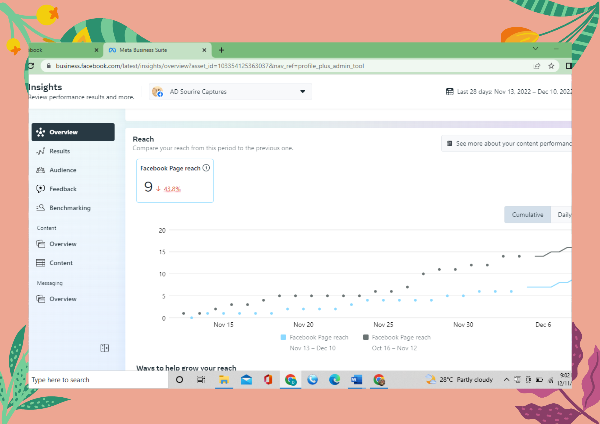Click light blue legend swatch for Nov 13 – Dec 10
Viewport: 600px width, 424px height.
point(283,337)
